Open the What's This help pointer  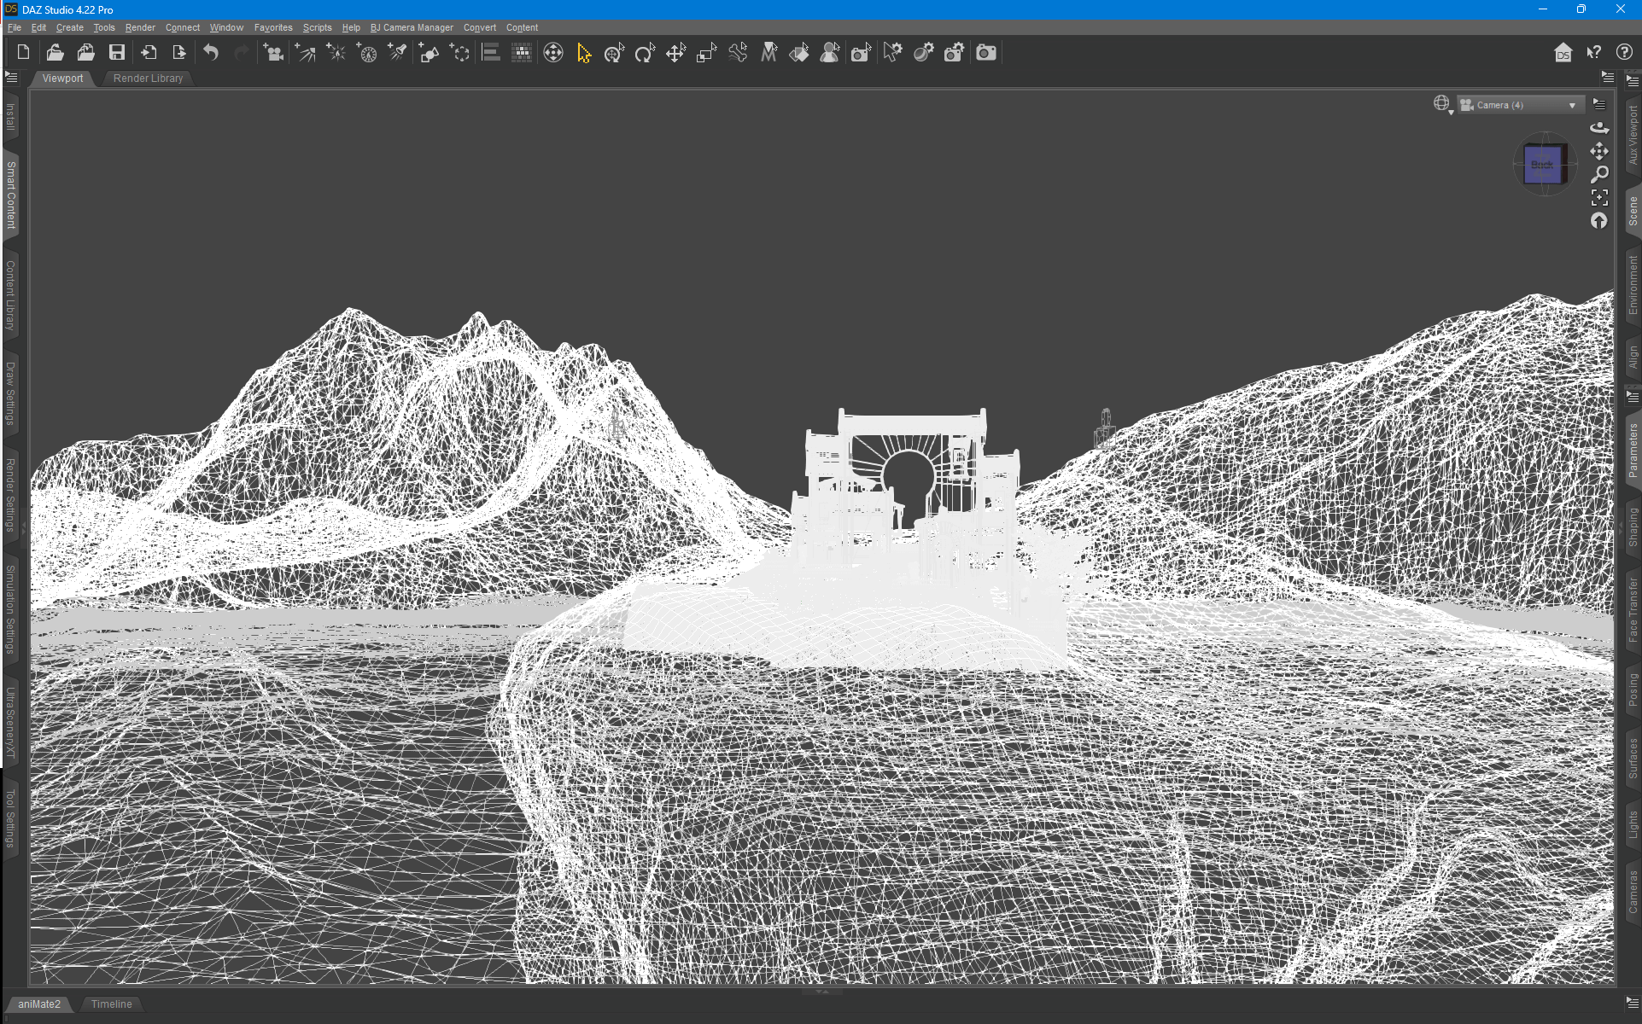coord(1593,53)
